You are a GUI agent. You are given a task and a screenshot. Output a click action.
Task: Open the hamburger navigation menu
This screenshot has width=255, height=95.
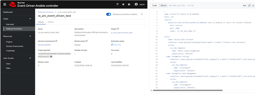(x=5, y=4)
